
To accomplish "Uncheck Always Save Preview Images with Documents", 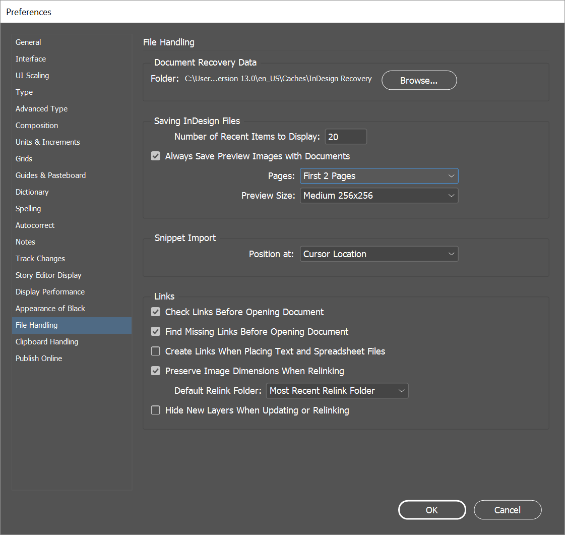I will [156, 156].
